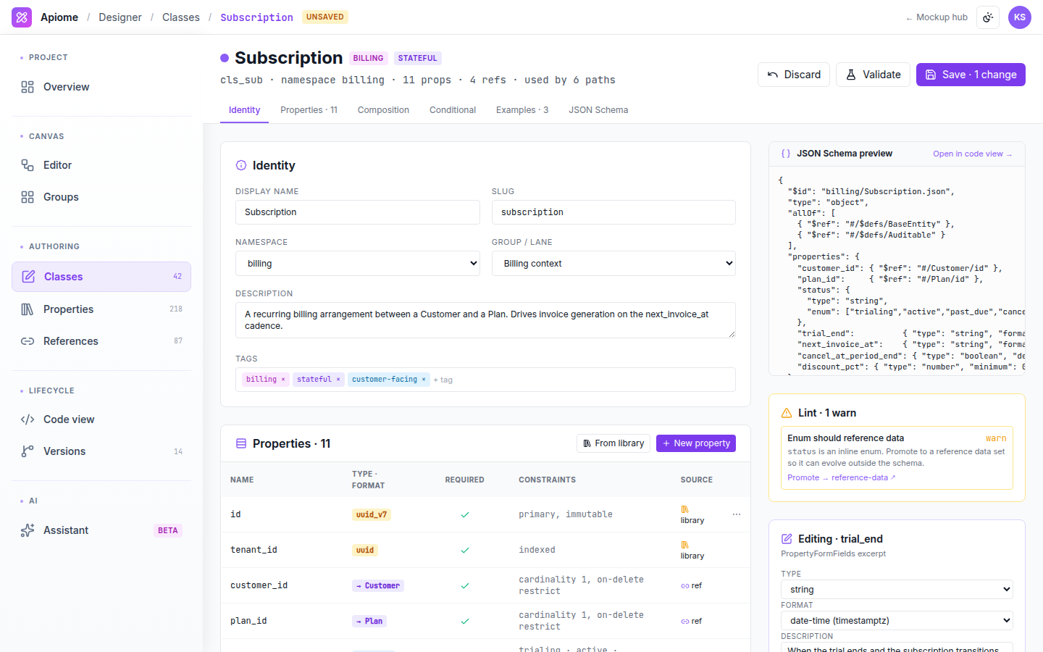Open the Format dropdown date-time
Image resolution: width=1043 pixels, height=652 pixels.
click(897, 621)
